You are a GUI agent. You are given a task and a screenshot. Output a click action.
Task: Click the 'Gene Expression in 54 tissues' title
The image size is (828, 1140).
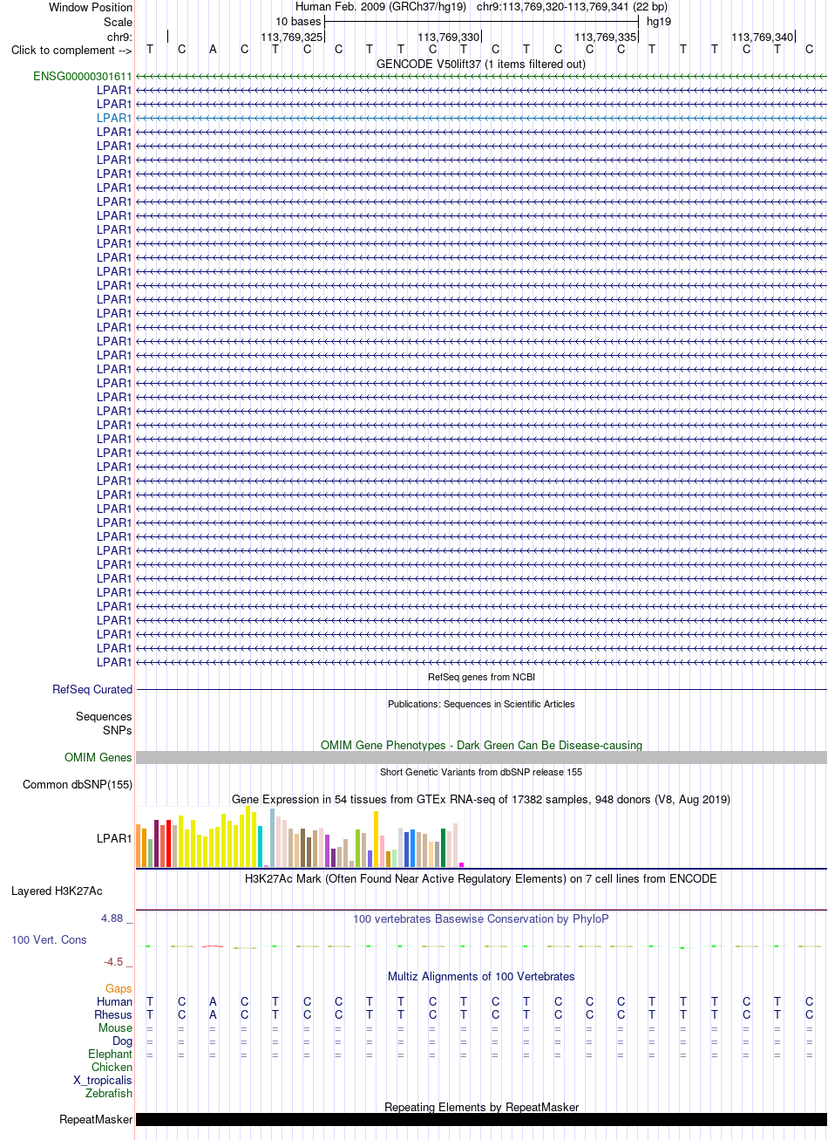click(481, 799)
